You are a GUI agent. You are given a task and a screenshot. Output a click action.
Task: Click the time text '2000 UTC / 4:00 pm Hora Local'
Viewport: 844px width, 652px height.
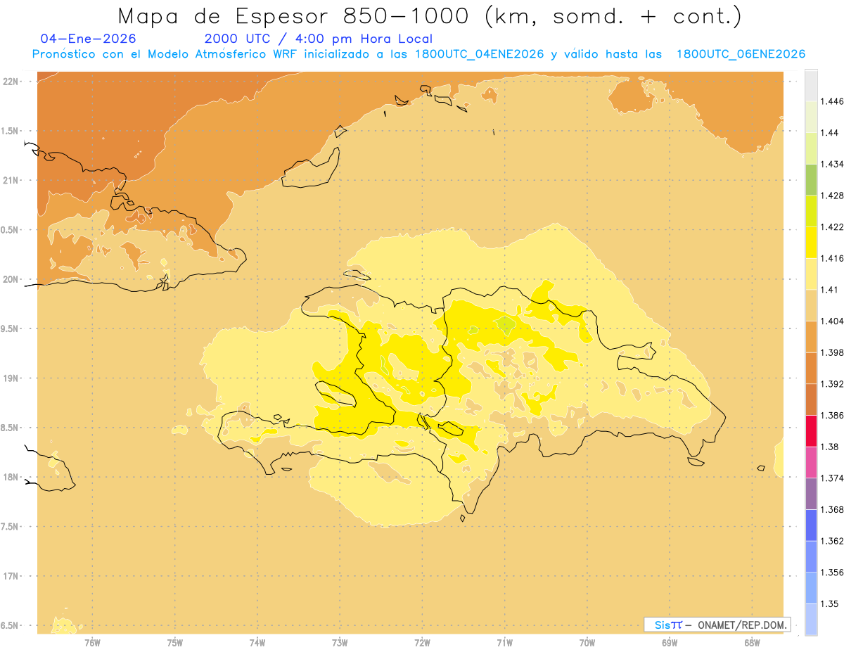(x=318, y=39)
